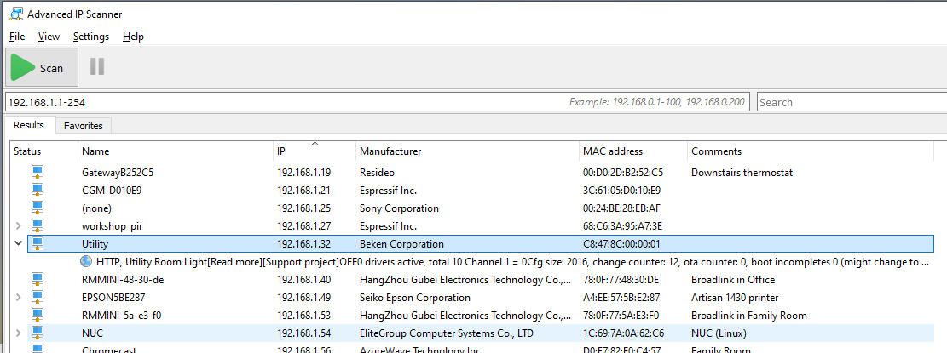Open the Help menu
Image resolution: width=947 pixels, height=353 pixels.
pos(134,36)
